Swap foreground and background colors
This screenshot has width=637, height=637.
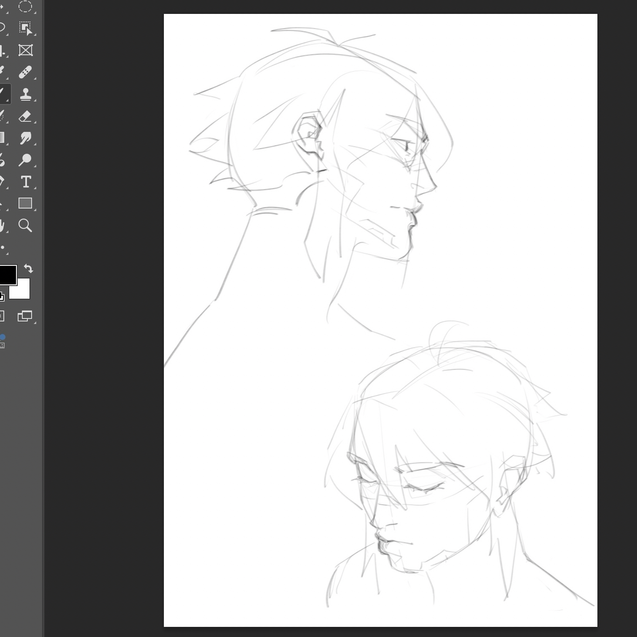pyautogui.click(x=28, y=269)
